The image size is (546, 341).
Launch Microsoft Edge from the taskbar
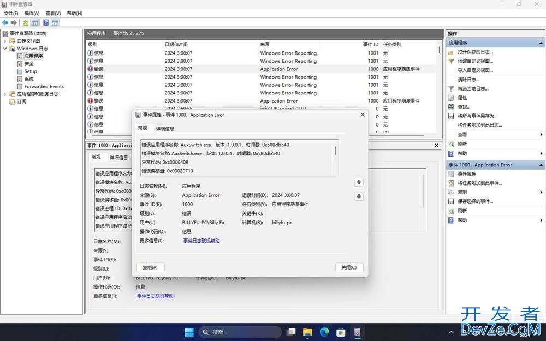[324, 332]
